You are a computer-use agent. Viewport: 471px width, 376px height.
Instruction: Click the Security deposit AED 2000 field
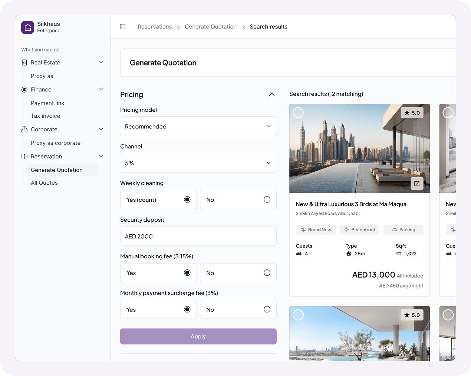point(198,236)
